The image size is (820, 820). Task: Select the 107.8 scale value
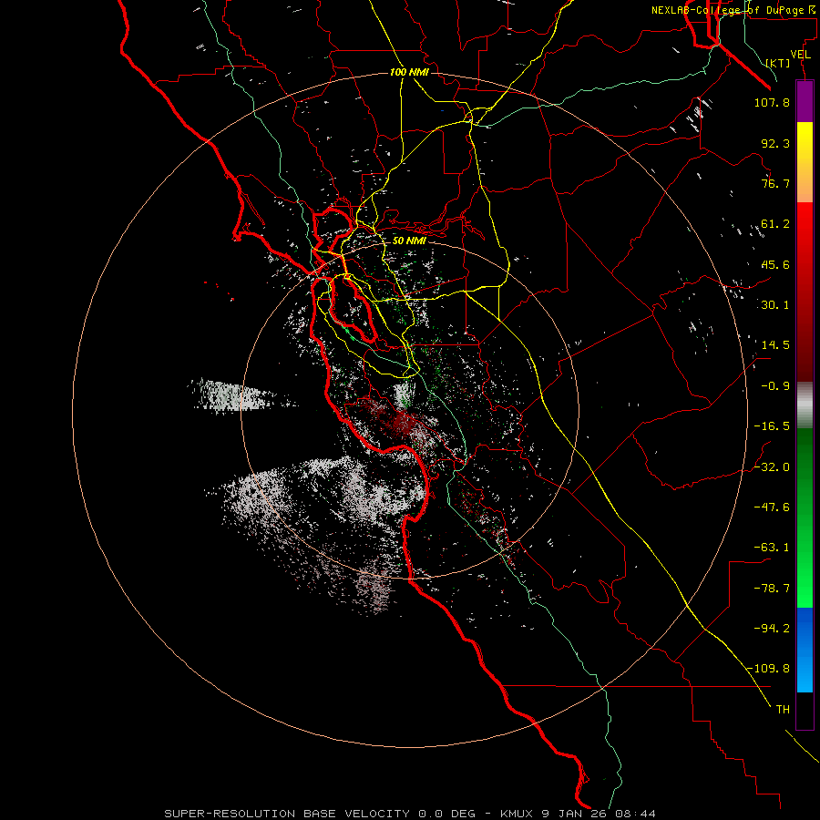(772, 102)
